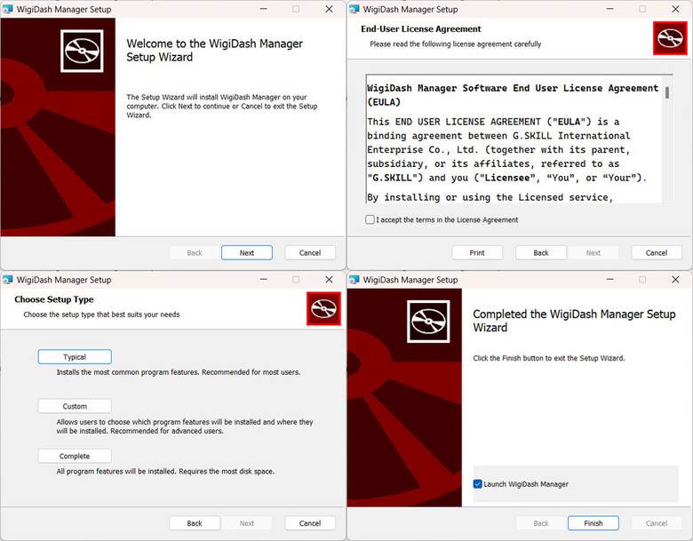Choose the Custom setup type
The height and width of the screenshot is (541, 693).
tap(75, 406)
